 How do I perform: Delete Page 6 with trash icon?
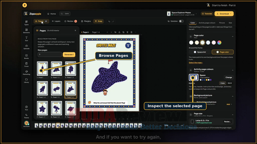[127, 32]
